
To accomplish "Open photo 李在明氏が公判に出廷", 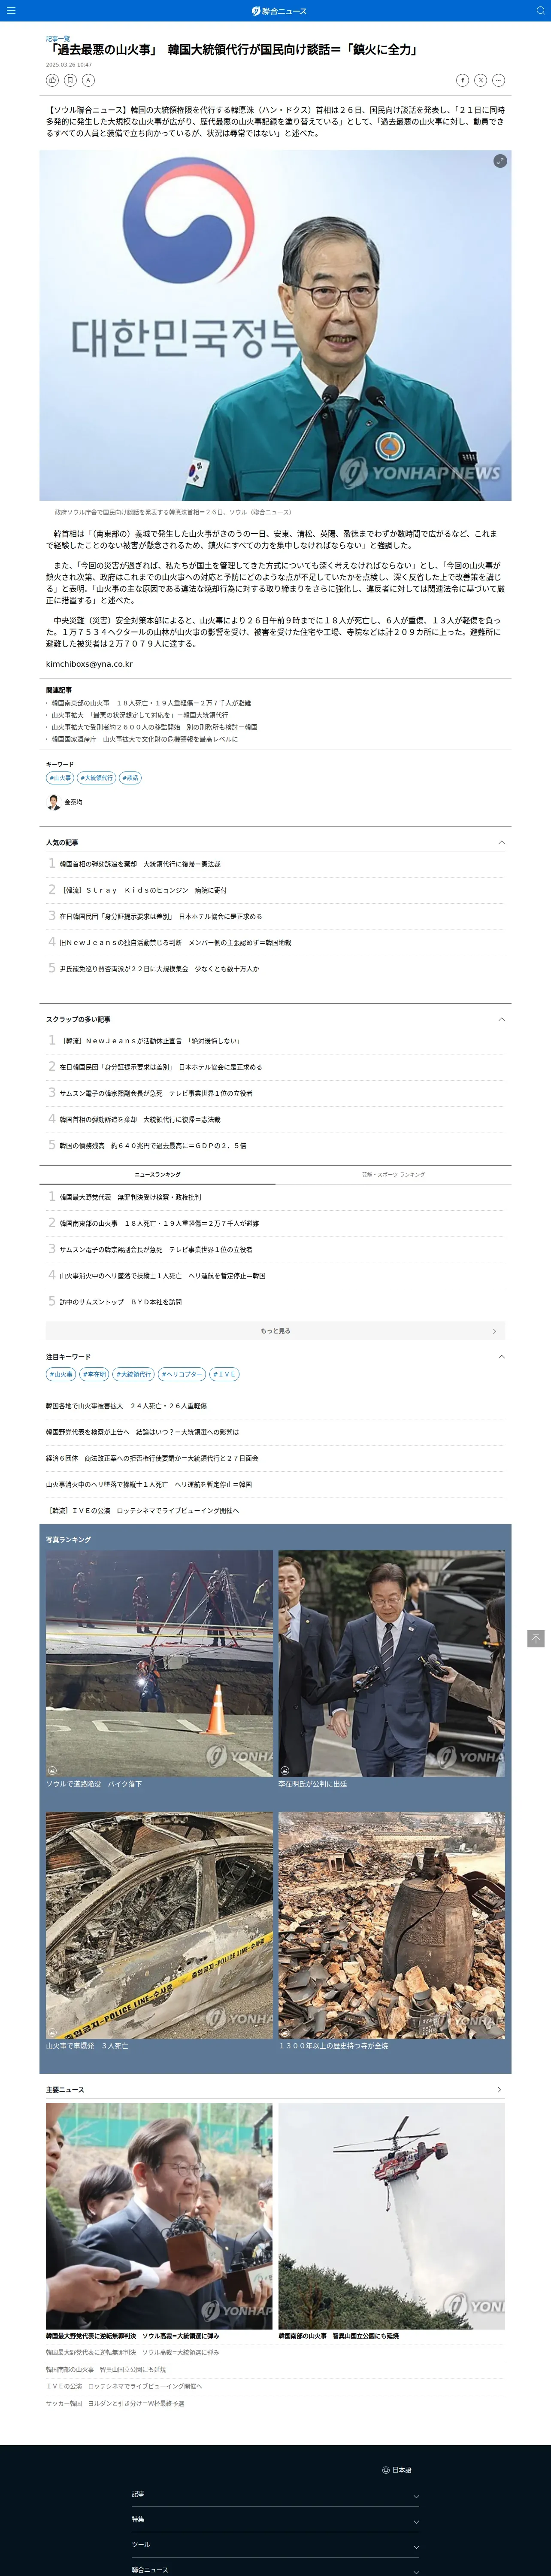I will click(x=391, y=1664).
